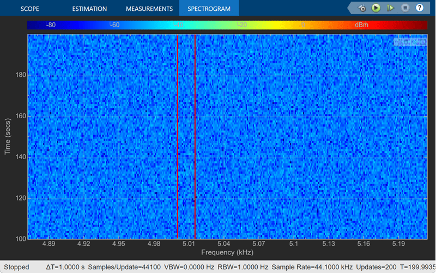436x273 pixels.
Task: Click the "ΔT=1.0000 s" status entry
Action: point(65,267)
